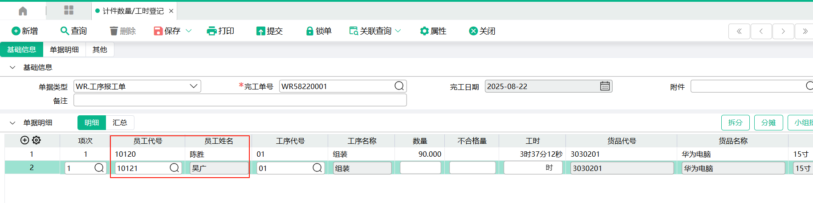Click the 锁单 lock button
Image resolution: width=813 pixels, height=203 pixels.
(318, 31)
